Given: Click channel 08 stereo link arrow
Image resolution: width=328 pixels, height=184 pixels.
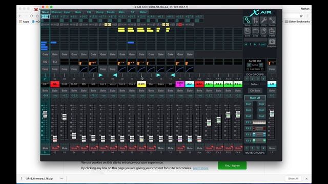Looking at the screenshot, I should (x=115, y=75).
